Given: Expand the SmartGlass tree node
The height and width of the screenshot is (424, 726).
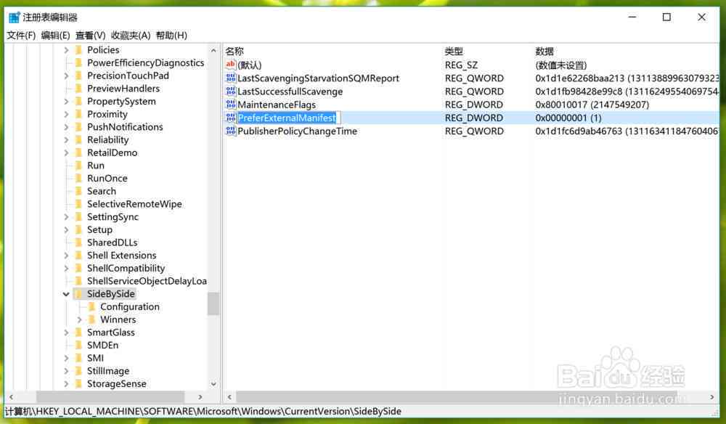Looking at the screenshot, I should [x=66, y=333].
